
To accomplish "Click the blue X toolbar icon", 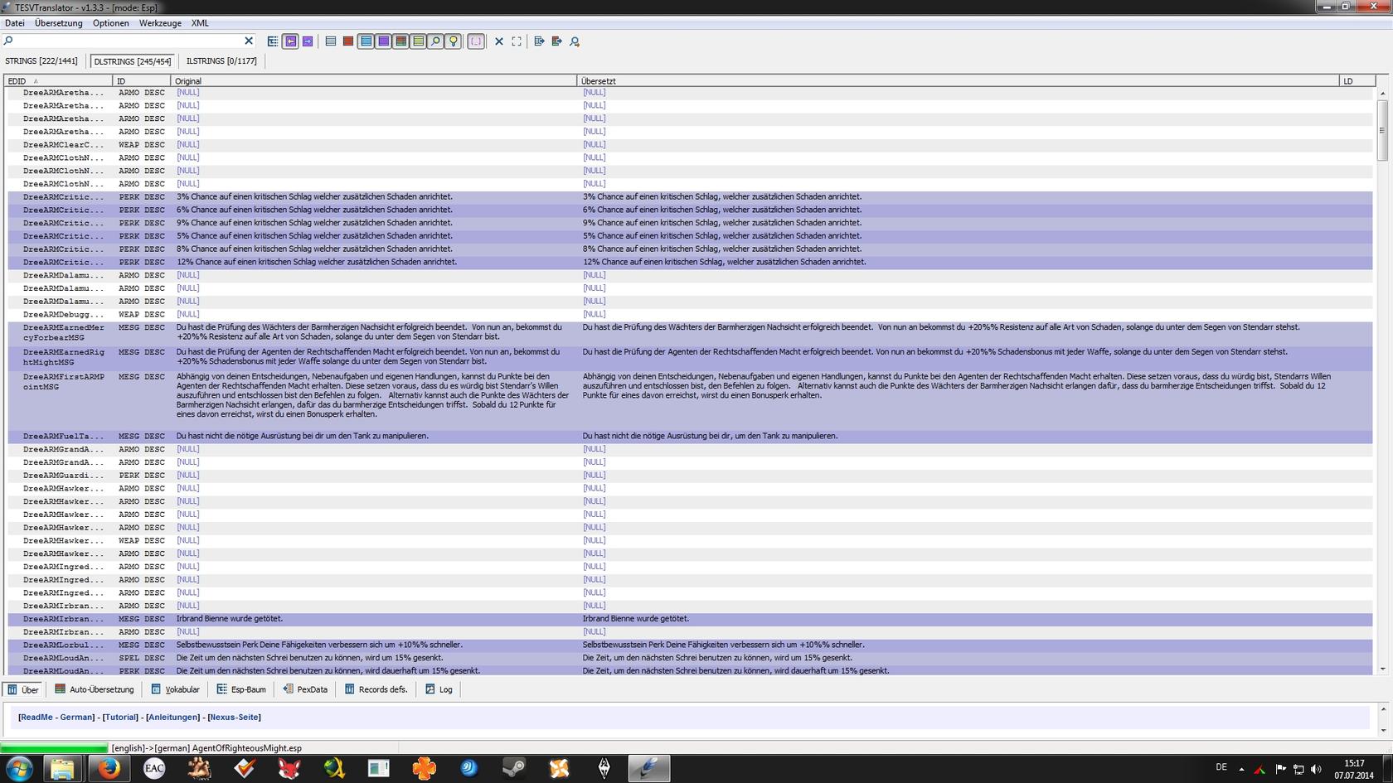I will pyautogui.click(x=499, y=41).
